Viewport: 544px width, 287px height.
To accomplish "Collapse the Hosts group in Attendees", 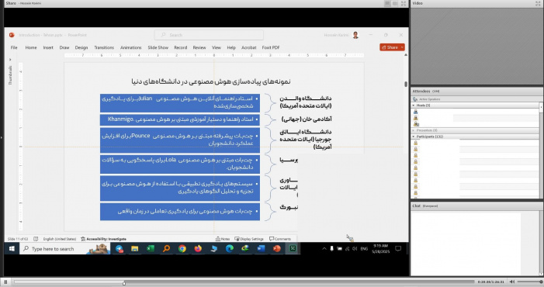I will point(413,105).
